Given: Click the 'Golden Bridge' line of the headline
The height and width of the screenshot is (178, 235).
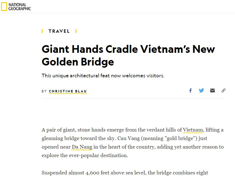Looking at the screenshot, I should 78,62.
